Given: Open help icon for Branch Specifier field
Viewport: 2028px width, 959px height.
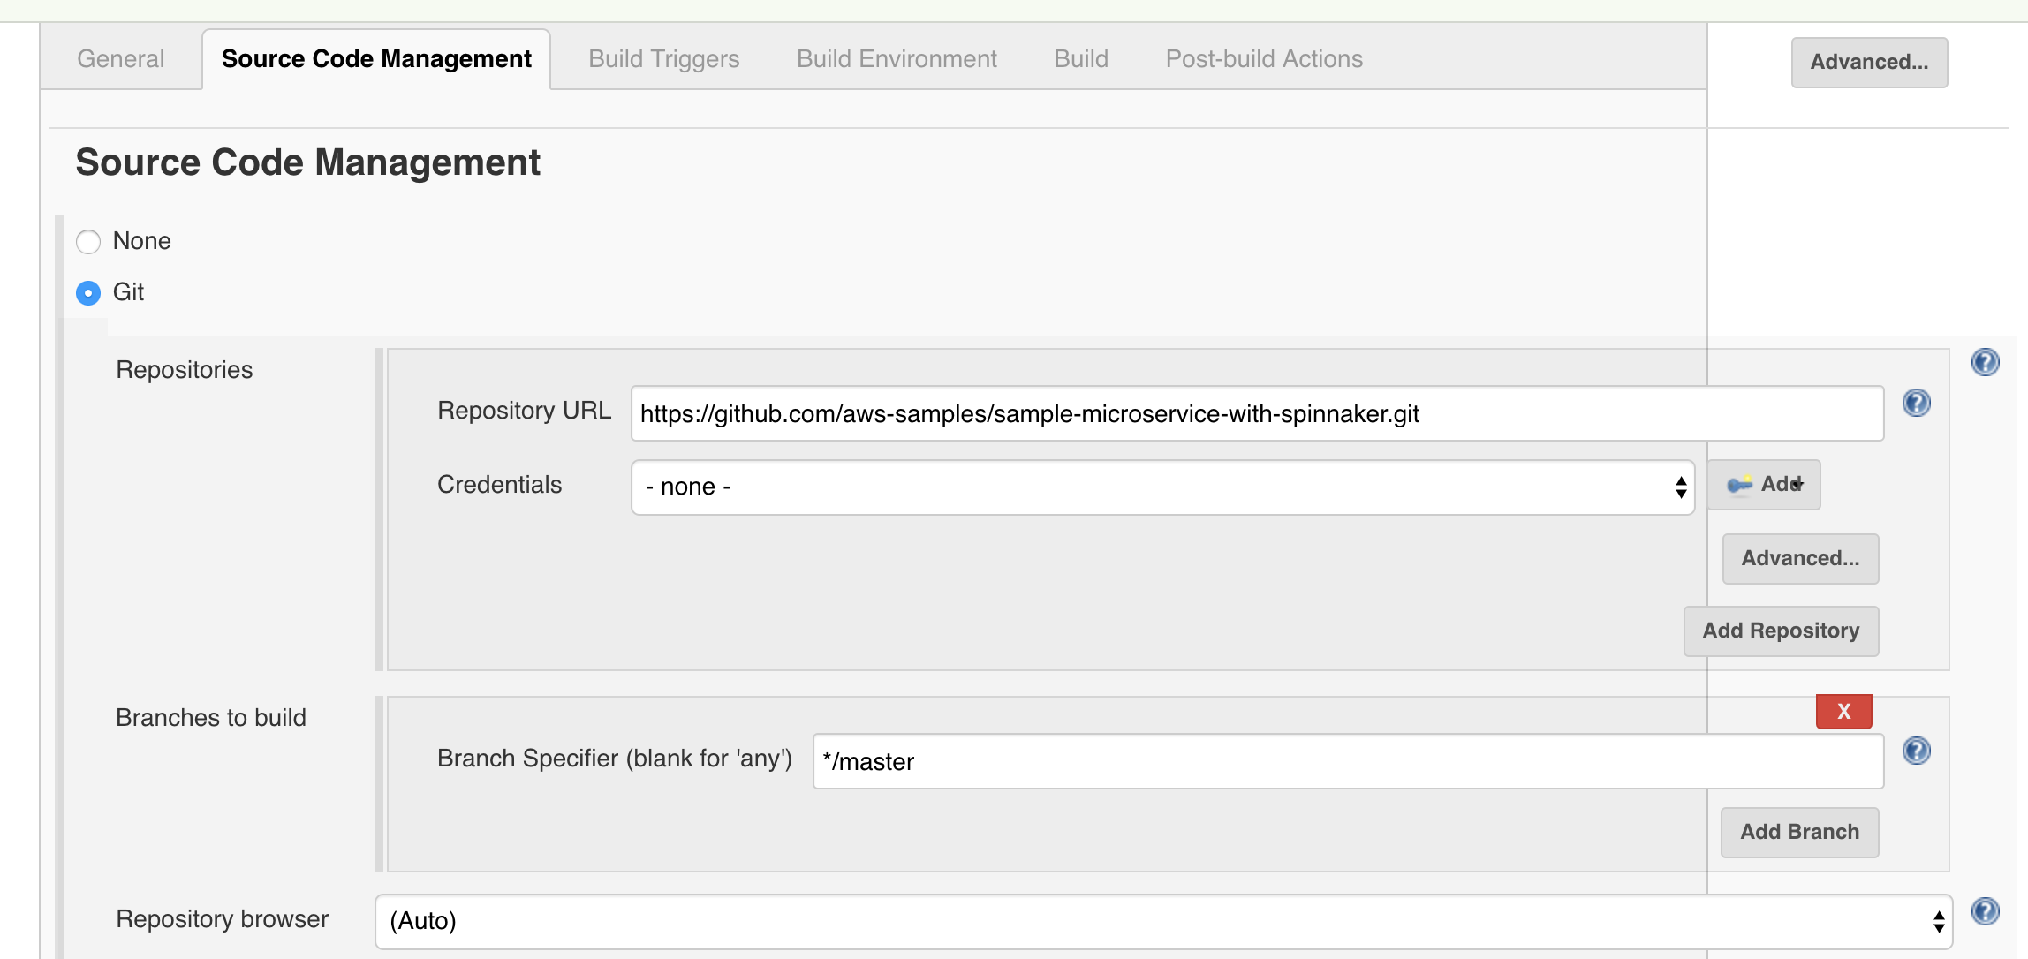Looking at the screenshot, I should tap(1916, 751).
